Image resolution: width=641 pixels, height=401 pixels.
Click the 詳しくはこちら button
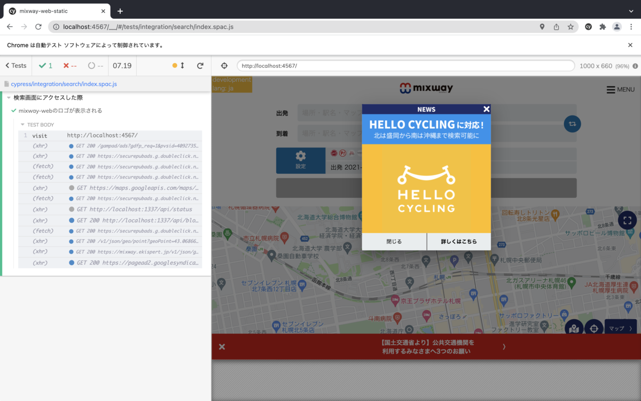[x=459, y=242]
